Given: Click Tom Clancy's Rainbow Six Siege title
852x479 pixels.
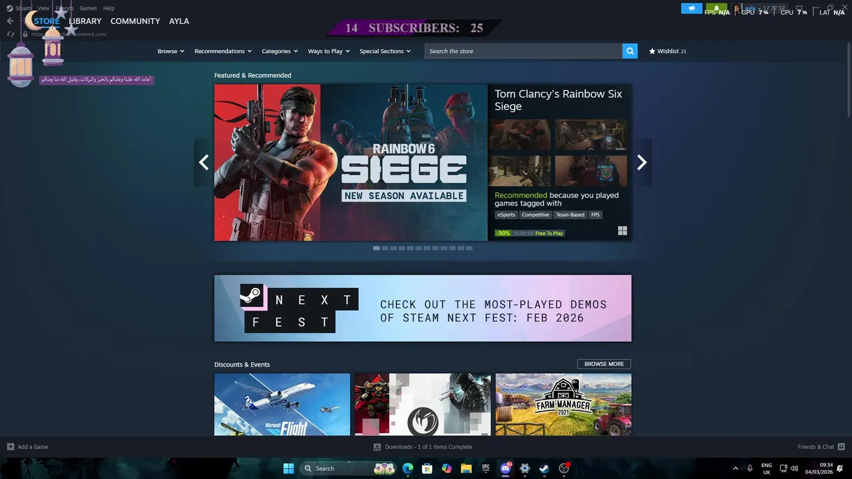Looking at the screenshot, I should 558,100.
